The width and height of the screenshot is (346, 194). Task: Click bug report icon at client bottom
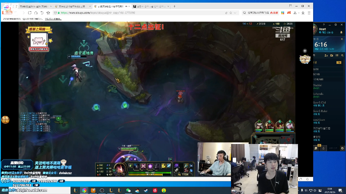(342, 148)
